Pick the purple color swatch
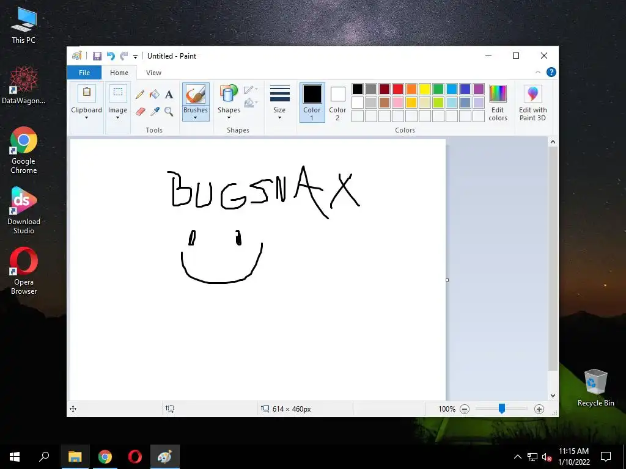Screen dimensions: 626x469 [479, 89]
